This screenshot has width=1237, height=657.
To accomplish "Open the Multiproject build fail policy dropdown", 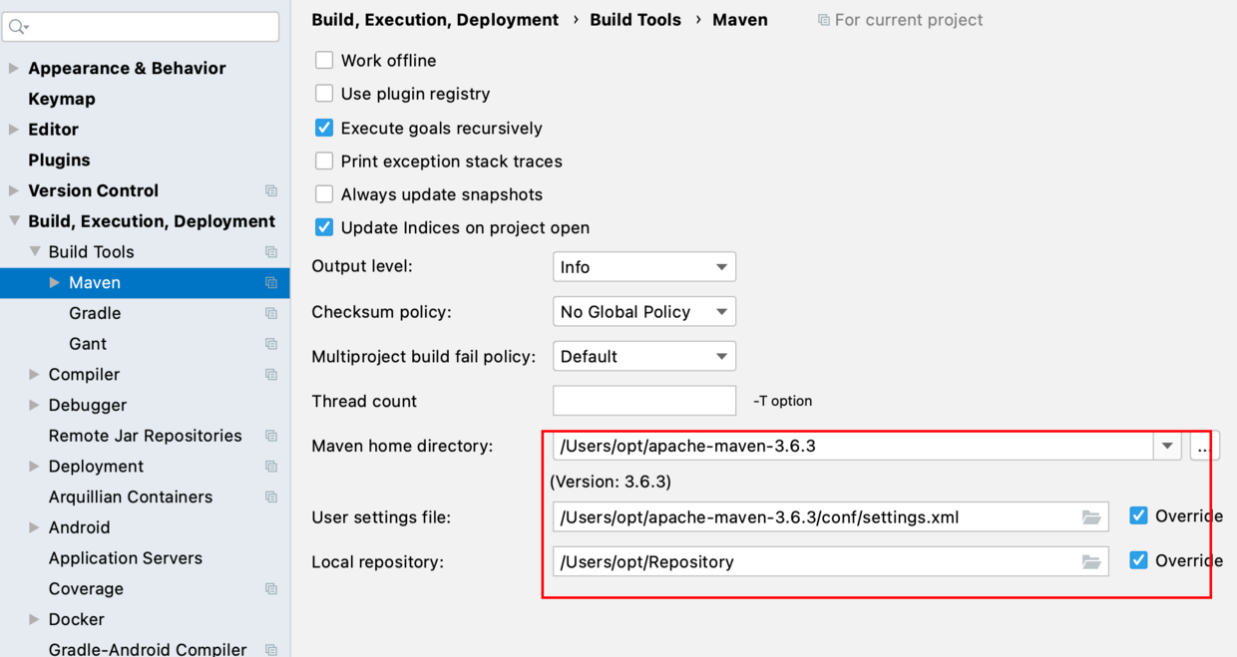I will click(x=644, y=357).
